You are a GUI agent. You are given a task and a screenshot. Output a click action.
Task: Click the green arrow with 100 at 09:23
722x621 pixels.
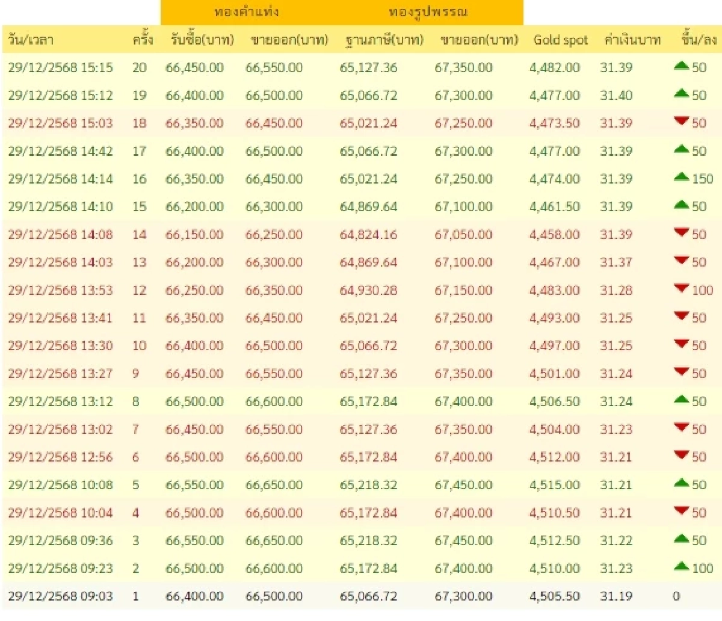click(x=682, y=568)
